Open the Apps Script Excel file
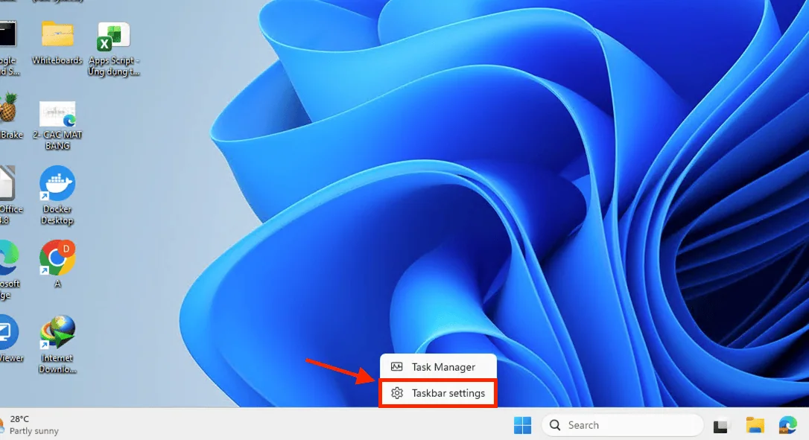 (114, 37)
